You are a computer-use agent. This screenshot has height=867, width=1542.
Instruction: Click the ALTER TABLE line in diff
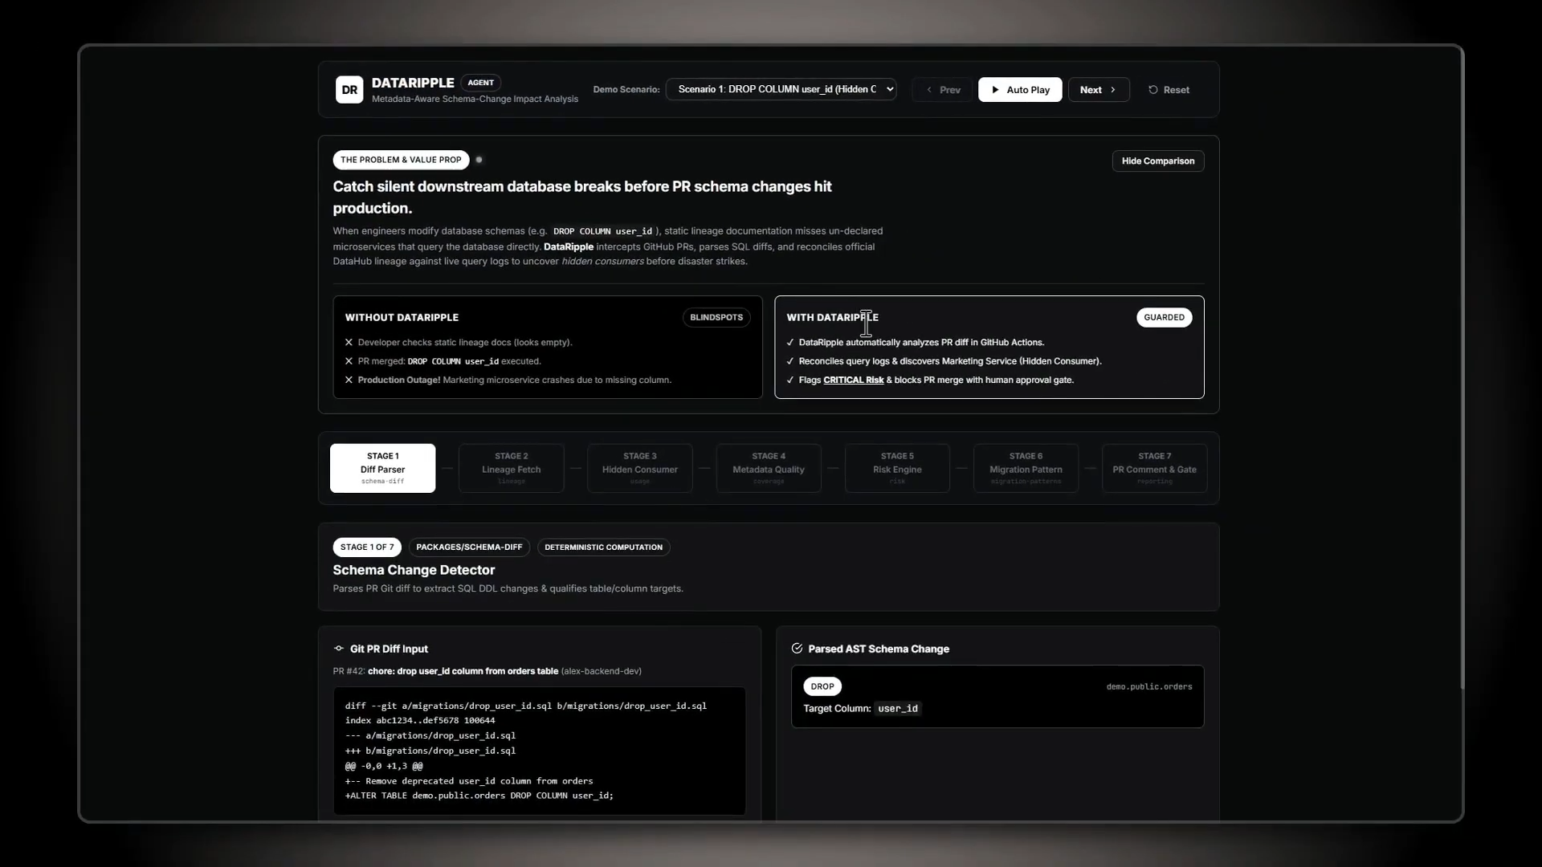(479, 796)
